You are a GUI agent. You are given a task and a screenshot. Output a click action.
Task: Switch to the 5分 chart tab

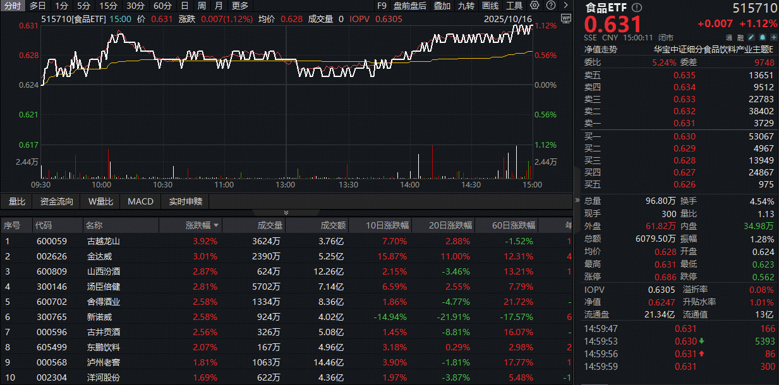84,6
